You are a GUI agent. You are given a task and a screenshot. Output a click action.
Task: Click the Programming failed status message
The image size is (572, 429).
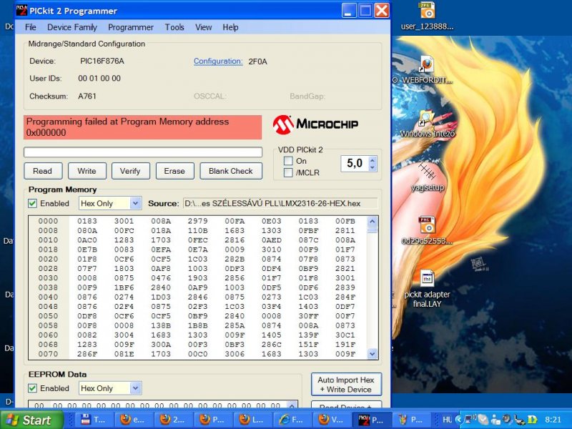point(142,127)
